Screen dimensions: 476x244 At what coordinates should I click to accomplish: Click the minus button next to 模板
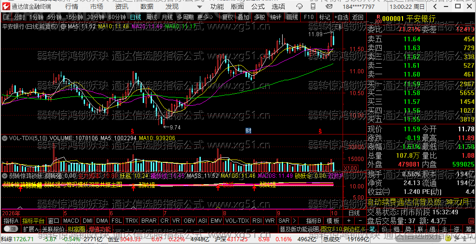360,220
